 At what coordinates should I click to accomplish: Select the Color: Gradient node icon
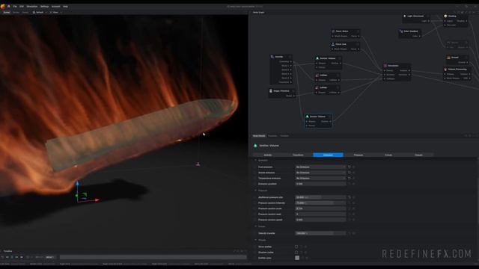pos(401,31)
